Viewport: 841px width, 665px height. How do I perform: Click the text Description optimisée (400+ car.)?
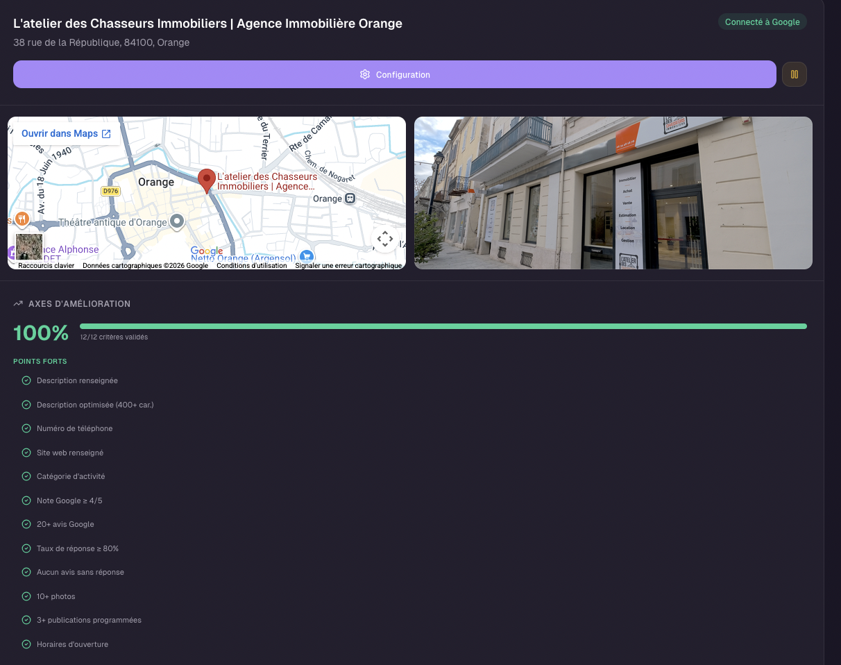tap(95, 405)
